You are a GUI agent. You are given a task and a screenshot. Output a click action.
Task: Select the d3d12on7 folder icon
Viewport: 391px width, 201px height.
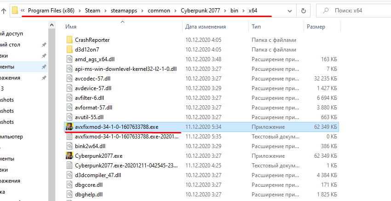point(69,50)
